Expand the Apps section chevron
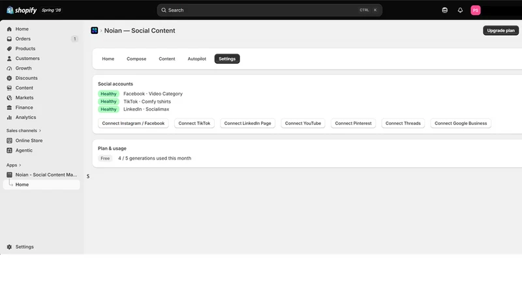This screenshot has width=522, height=293. point(20,165)
